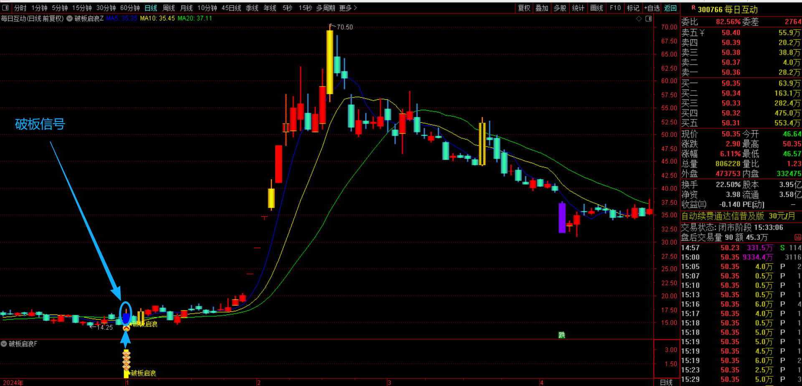Click the 多股 multi-stock button

(x=560, y=8)
